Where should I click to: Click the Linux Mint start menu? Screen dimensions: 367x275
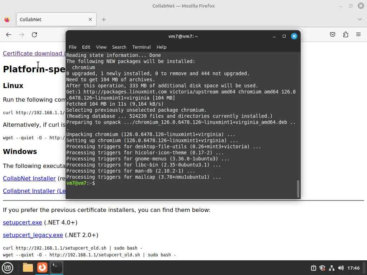tap(8, 268)
